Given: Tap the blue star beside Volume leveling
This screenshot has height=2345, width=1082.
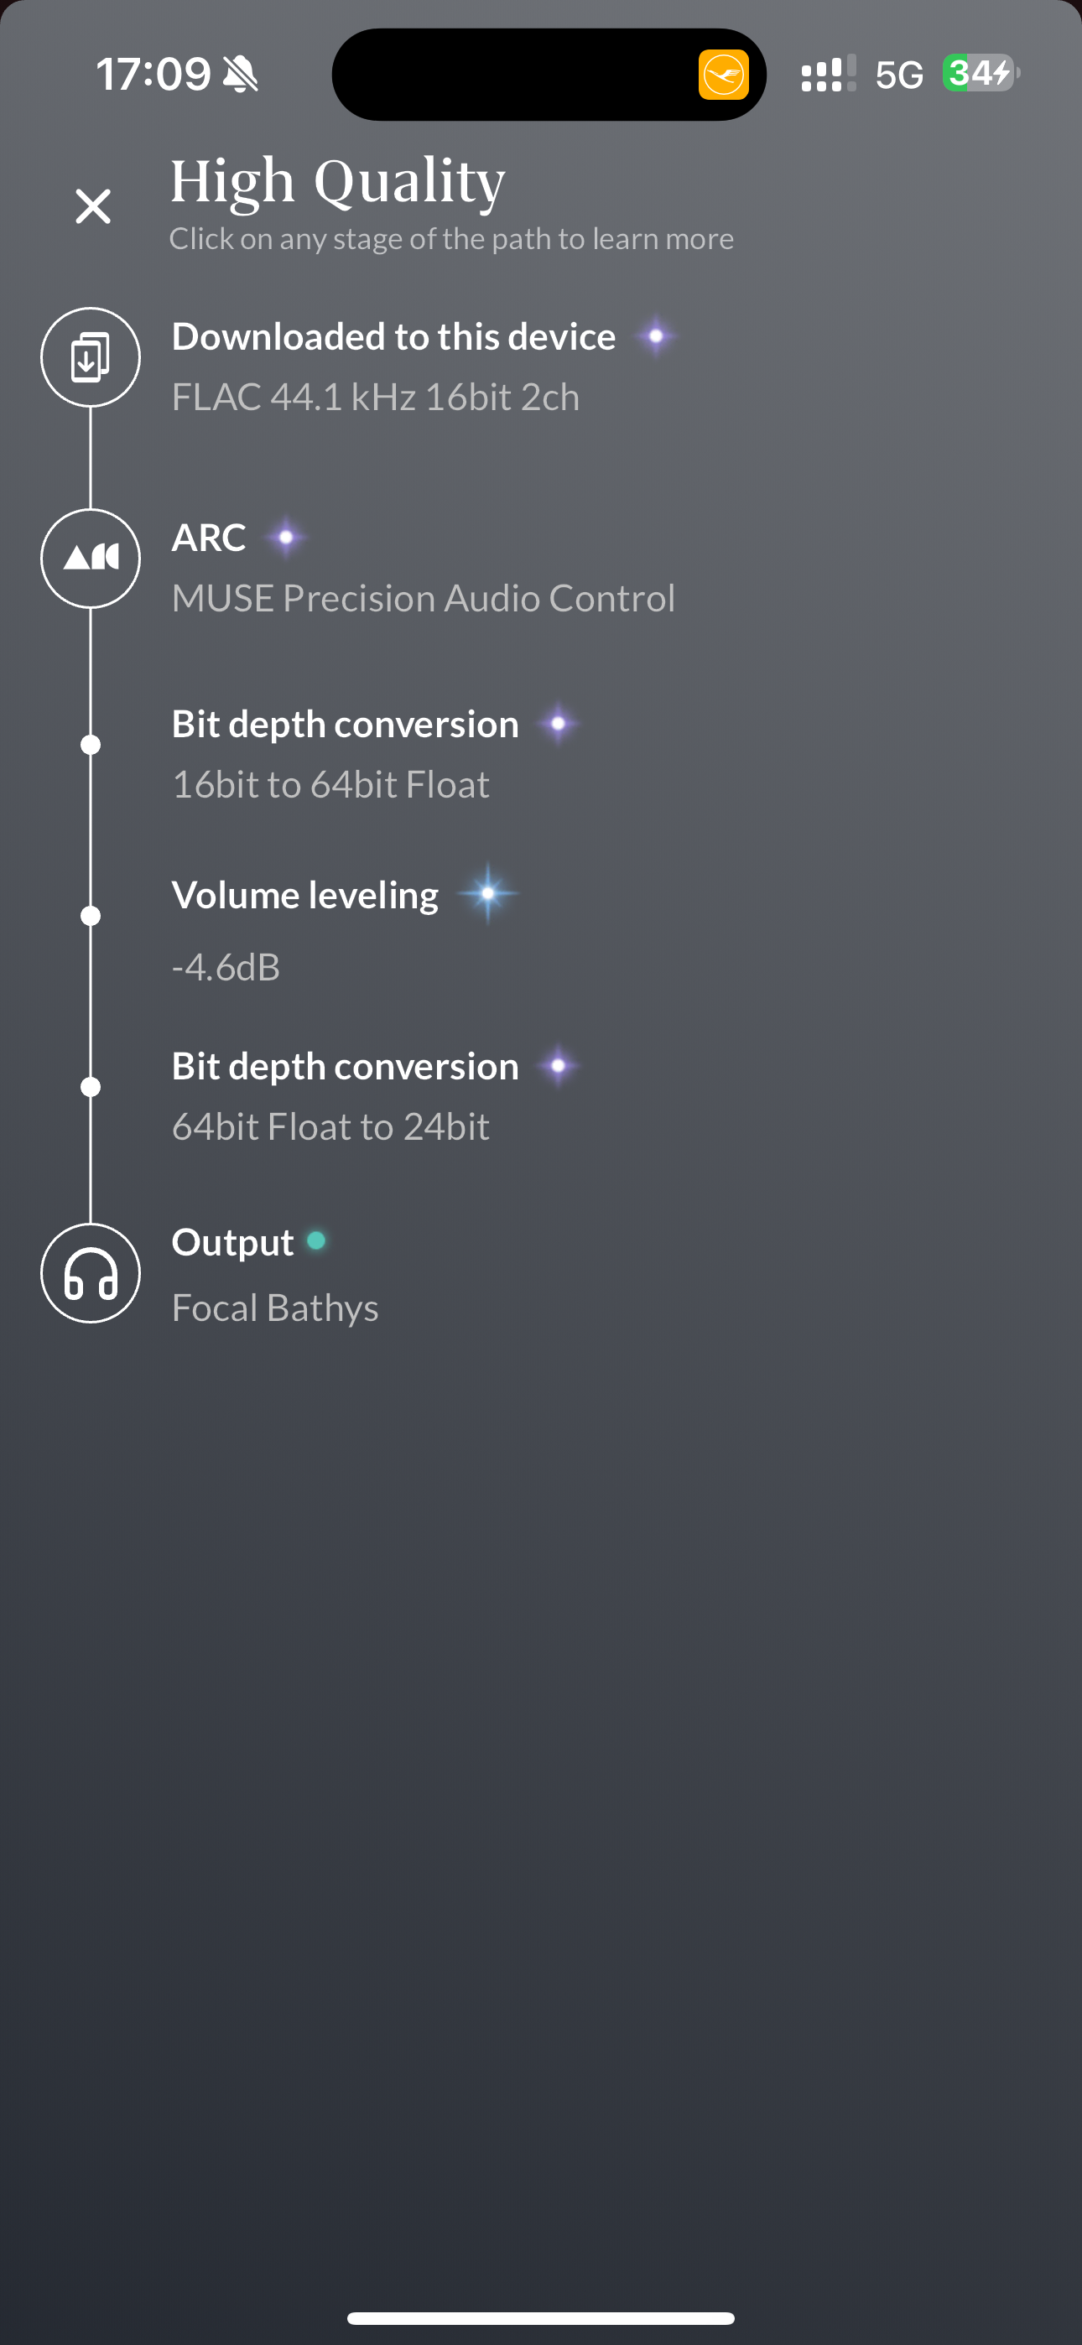Looking at the screenshot, I should pyautogui.click(x=488, y=893).
